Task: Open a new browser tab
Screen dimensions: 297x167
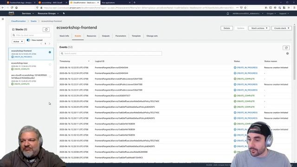Action: point(135,2)
